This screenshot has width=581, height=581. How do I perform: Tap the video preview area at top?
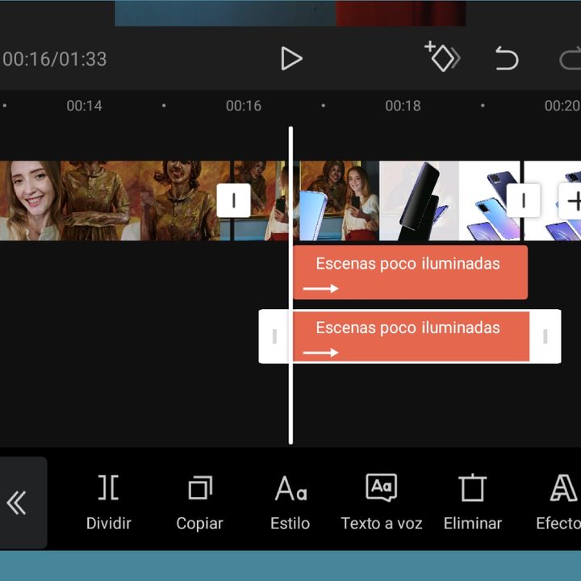click(x=290, y=14)
